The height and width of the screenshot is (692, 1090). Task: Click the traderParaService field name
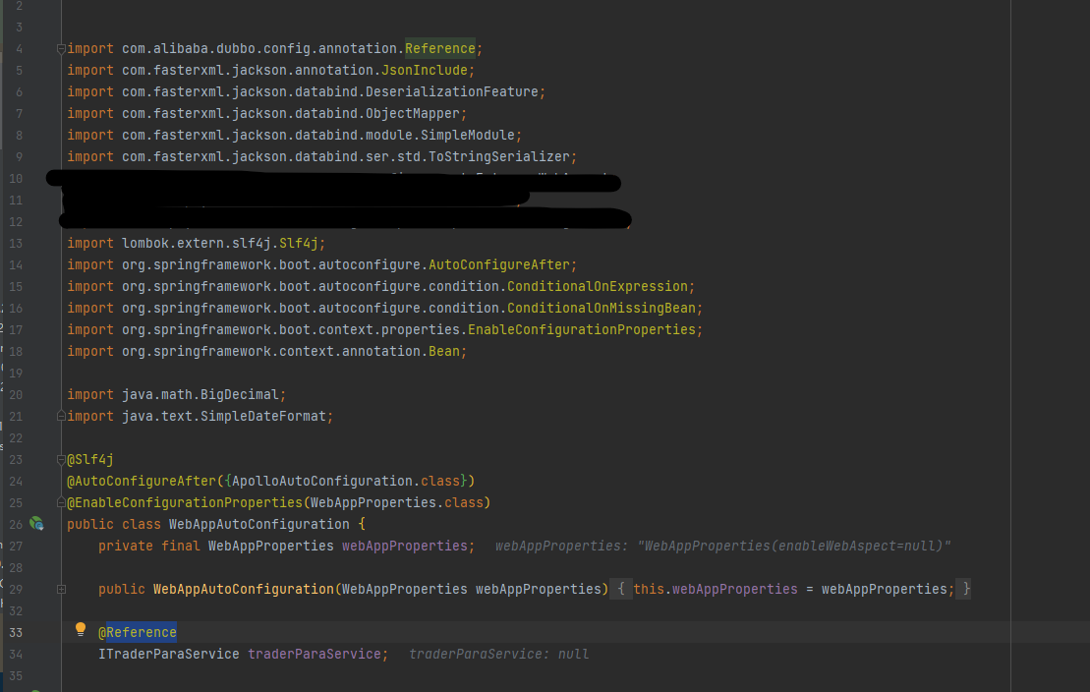click(x=315, y=654)
